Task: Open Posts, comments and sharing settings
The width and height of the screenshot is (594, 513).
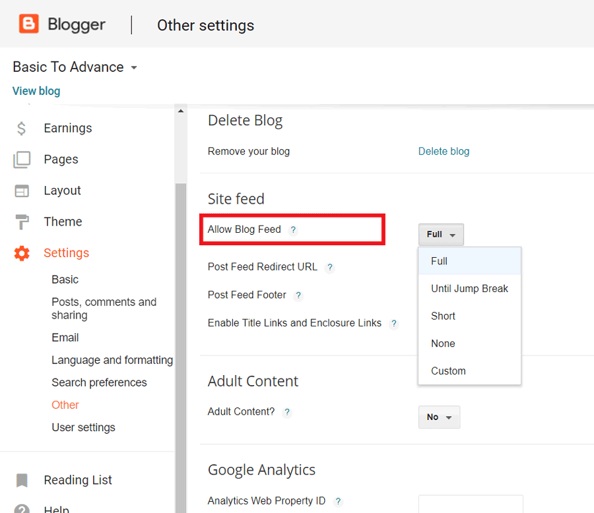Action: [104, 309]
